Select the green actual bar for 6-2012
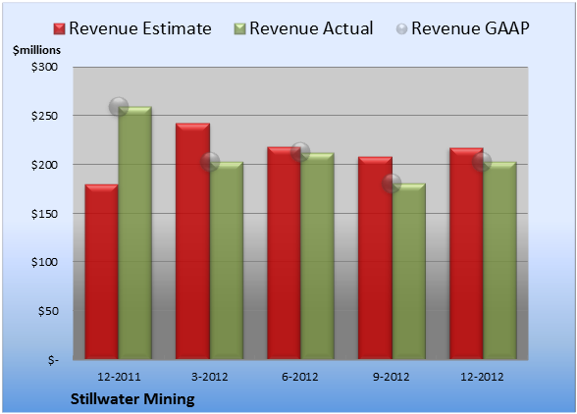 [317, 256]
